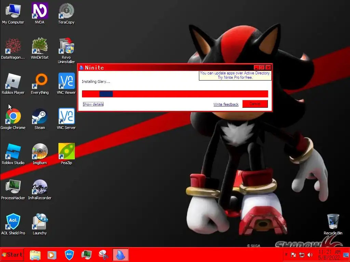The height and width of the screenshot is (262, 350).
Task: Click the Ninite title bar icon
Action: [x=81, y=68]
